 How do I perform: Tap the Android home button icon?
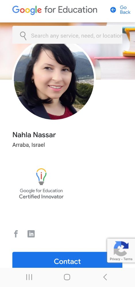tap(67, 277)
